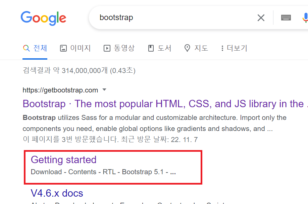Open the V4.6.x docs sublink
The height and width of the screenshot is (204, 308).
tap(57, 193)
